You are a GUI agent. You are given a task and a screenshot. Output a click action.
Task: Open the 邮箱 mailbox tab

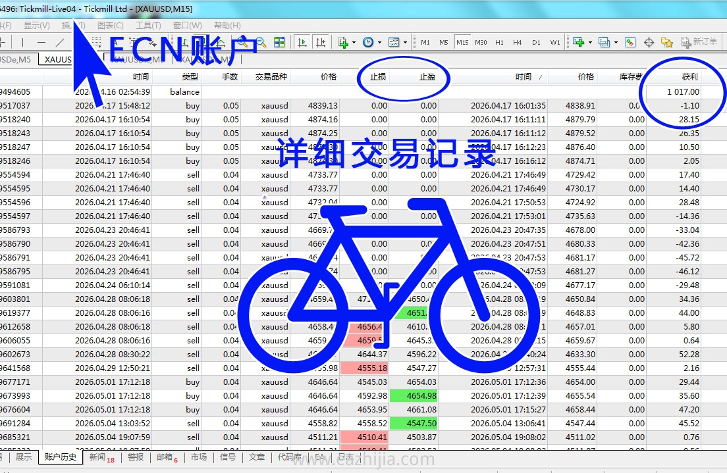(167, 457)
